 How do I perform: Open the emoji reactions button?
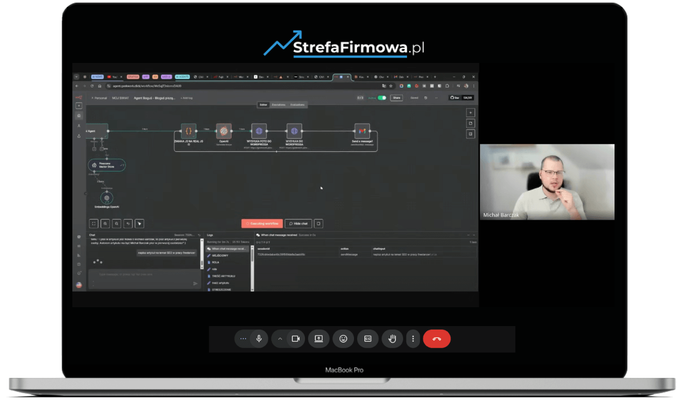pos(343,338)
